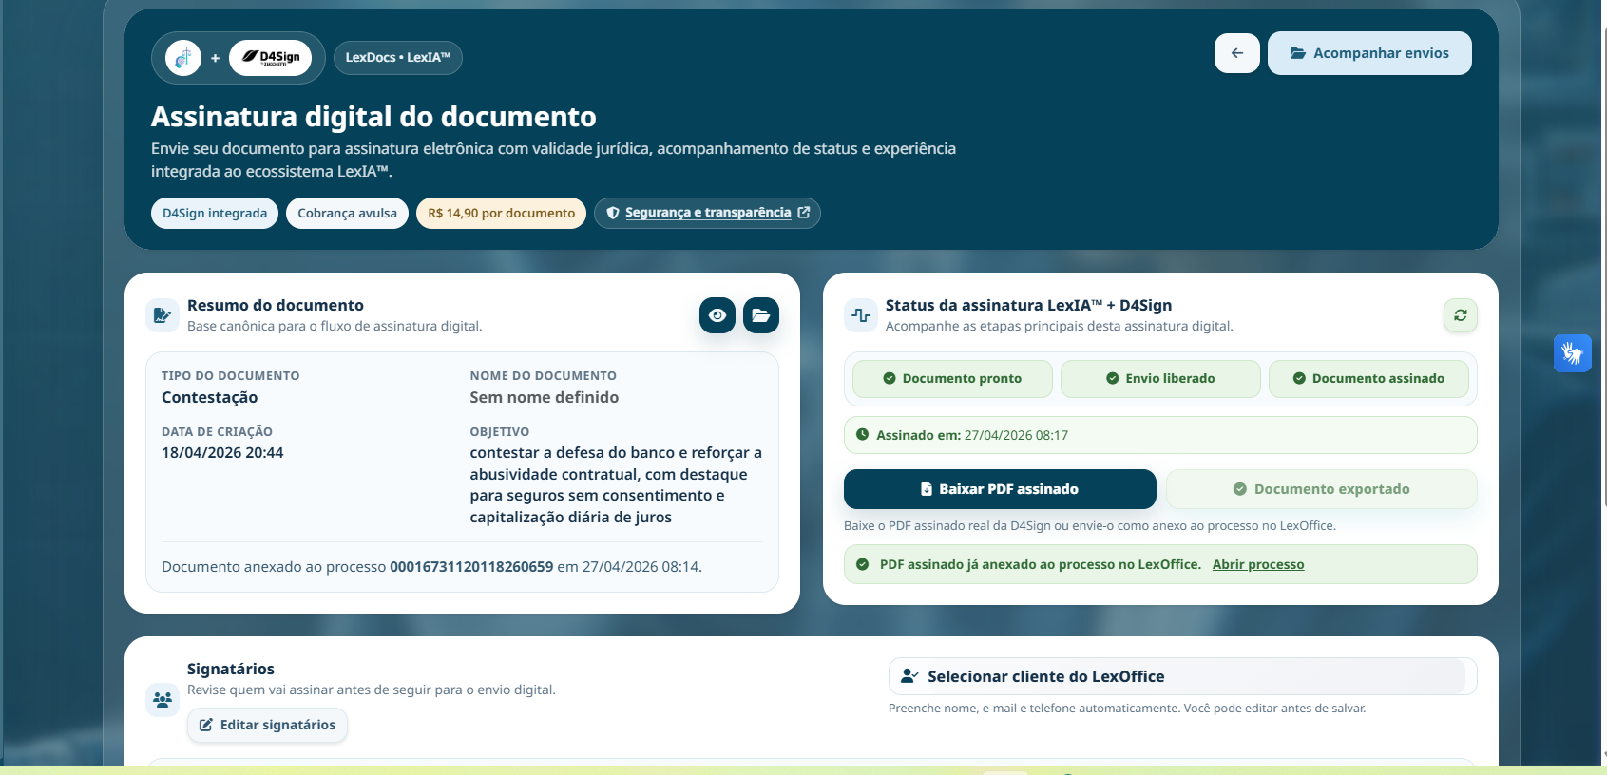Click the LexDocs • LexIA™ pill
Screen dimensions: 1607x775
pos(398,58)
